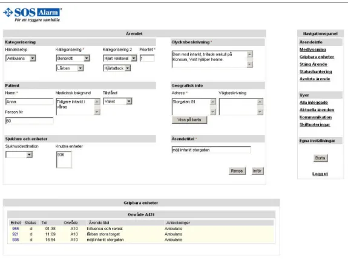
Task: Click the Borta button
Action: [x=320, y=158]
